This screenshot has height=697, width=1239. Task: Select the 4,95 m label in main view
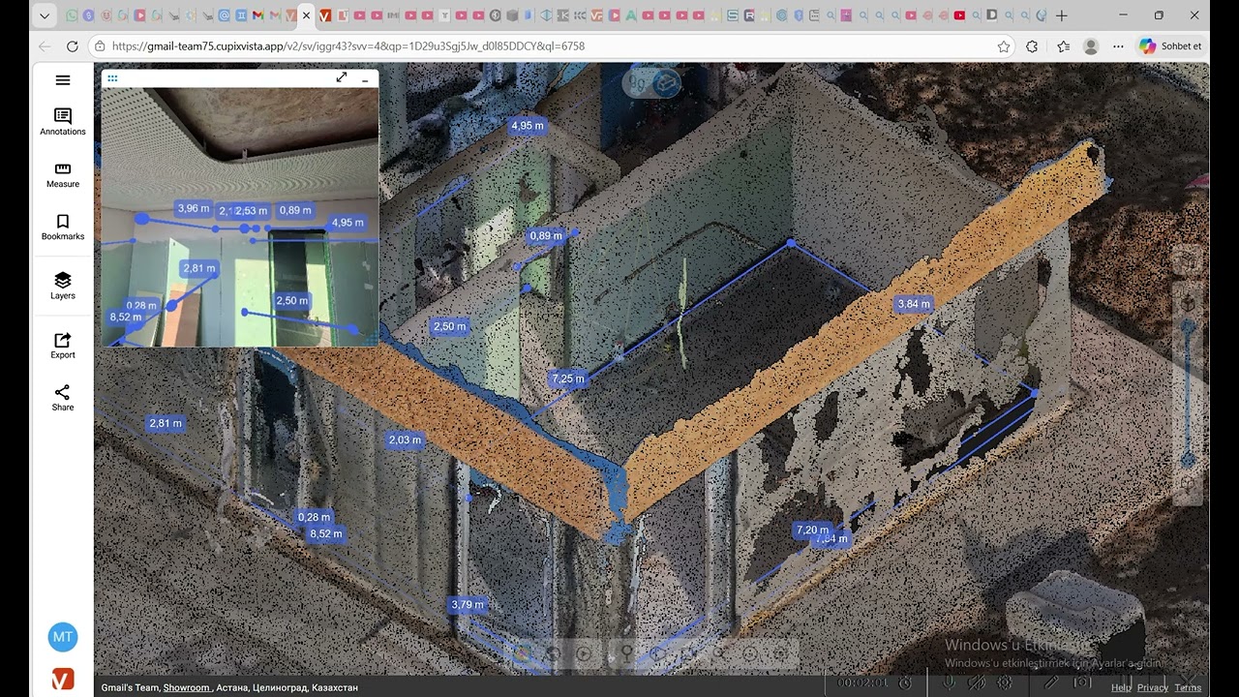[528, 126]
